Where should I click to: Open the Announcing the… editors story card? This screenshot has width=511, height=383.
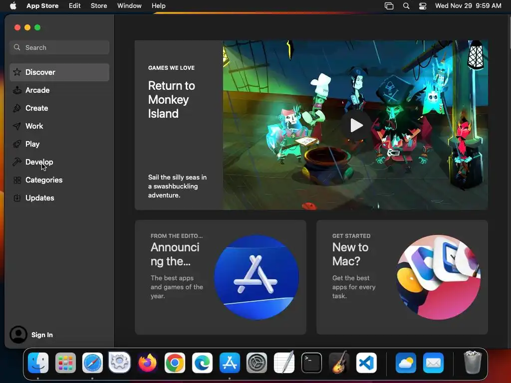click(x=220, y=277)
